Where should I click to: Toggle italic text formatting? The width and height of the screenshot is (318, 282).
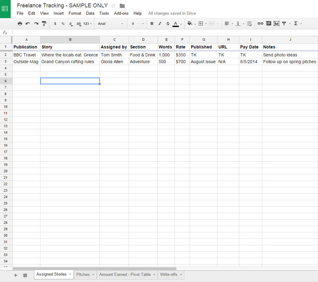(160, 24)
